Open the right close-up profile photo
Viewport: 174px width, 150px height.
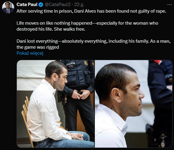tap(134, 104)
